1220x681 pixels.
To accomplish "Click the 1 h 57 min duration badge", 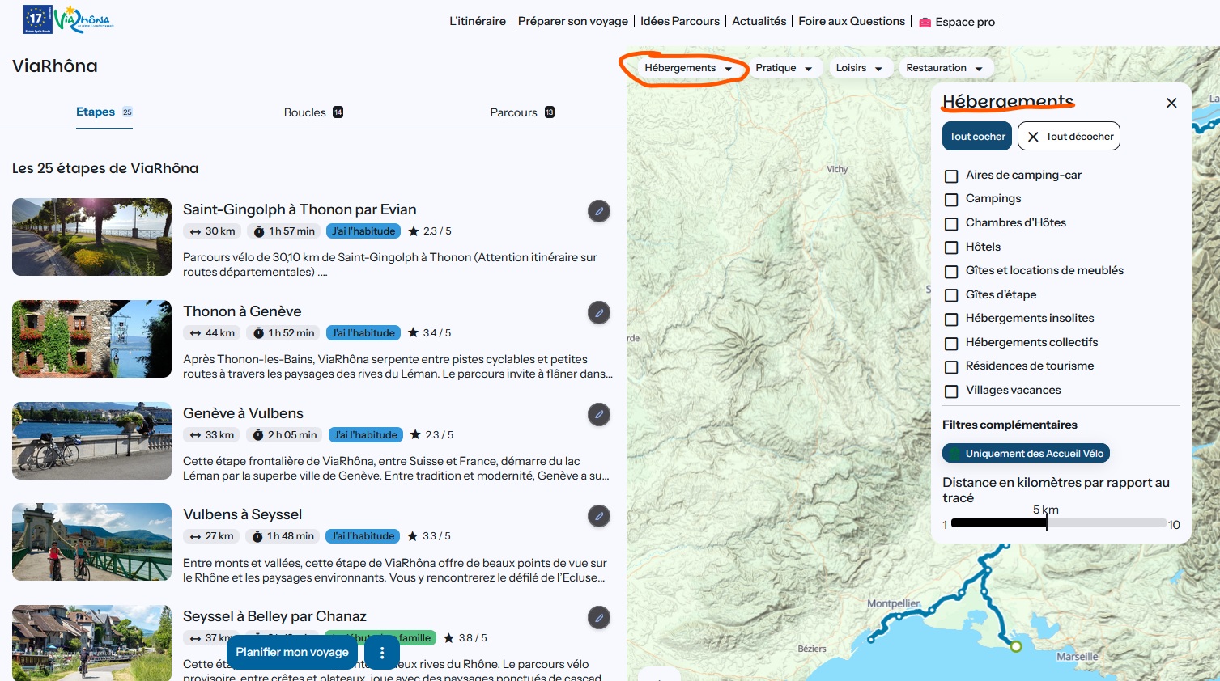I will tap(284, 231).
